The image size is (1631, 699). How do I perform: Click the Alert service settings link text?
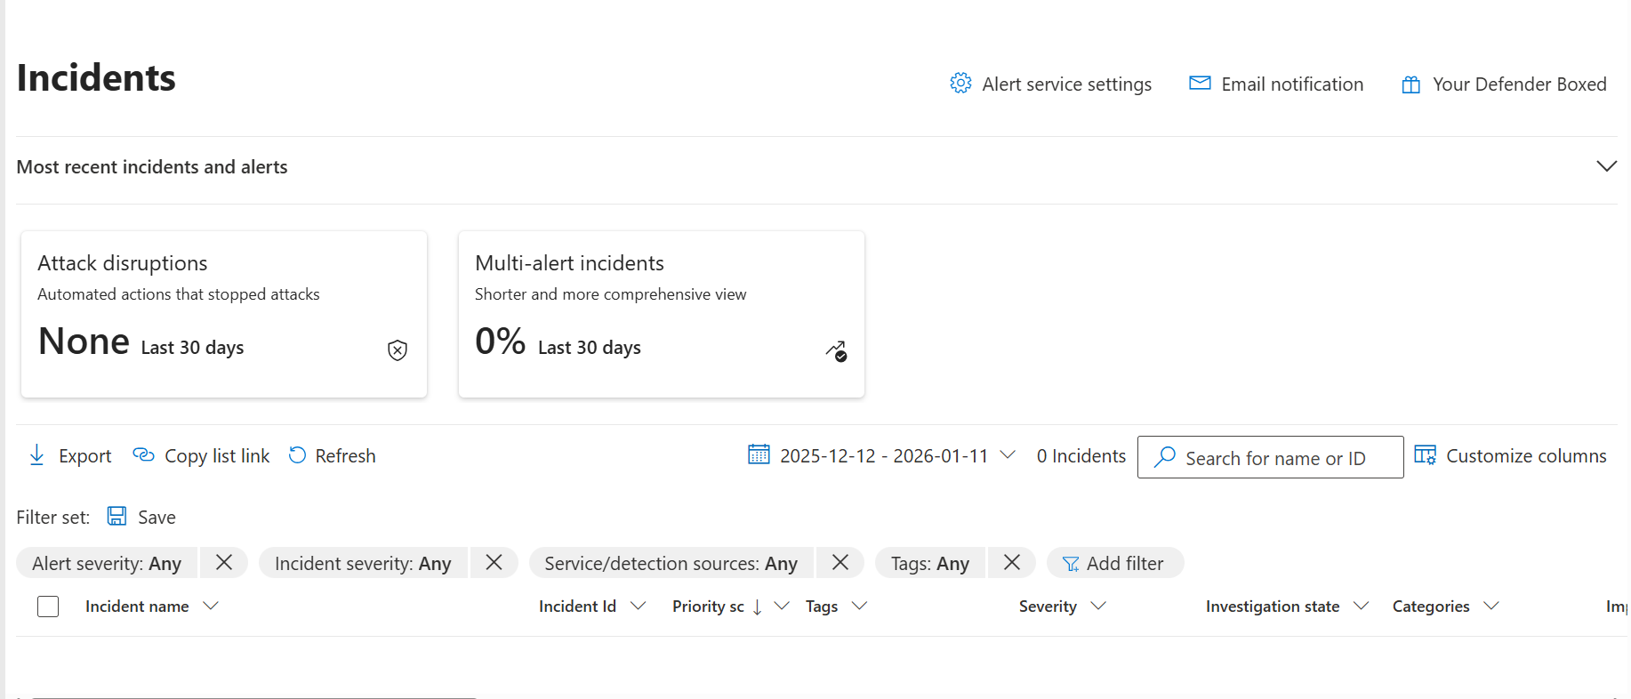1067,84
